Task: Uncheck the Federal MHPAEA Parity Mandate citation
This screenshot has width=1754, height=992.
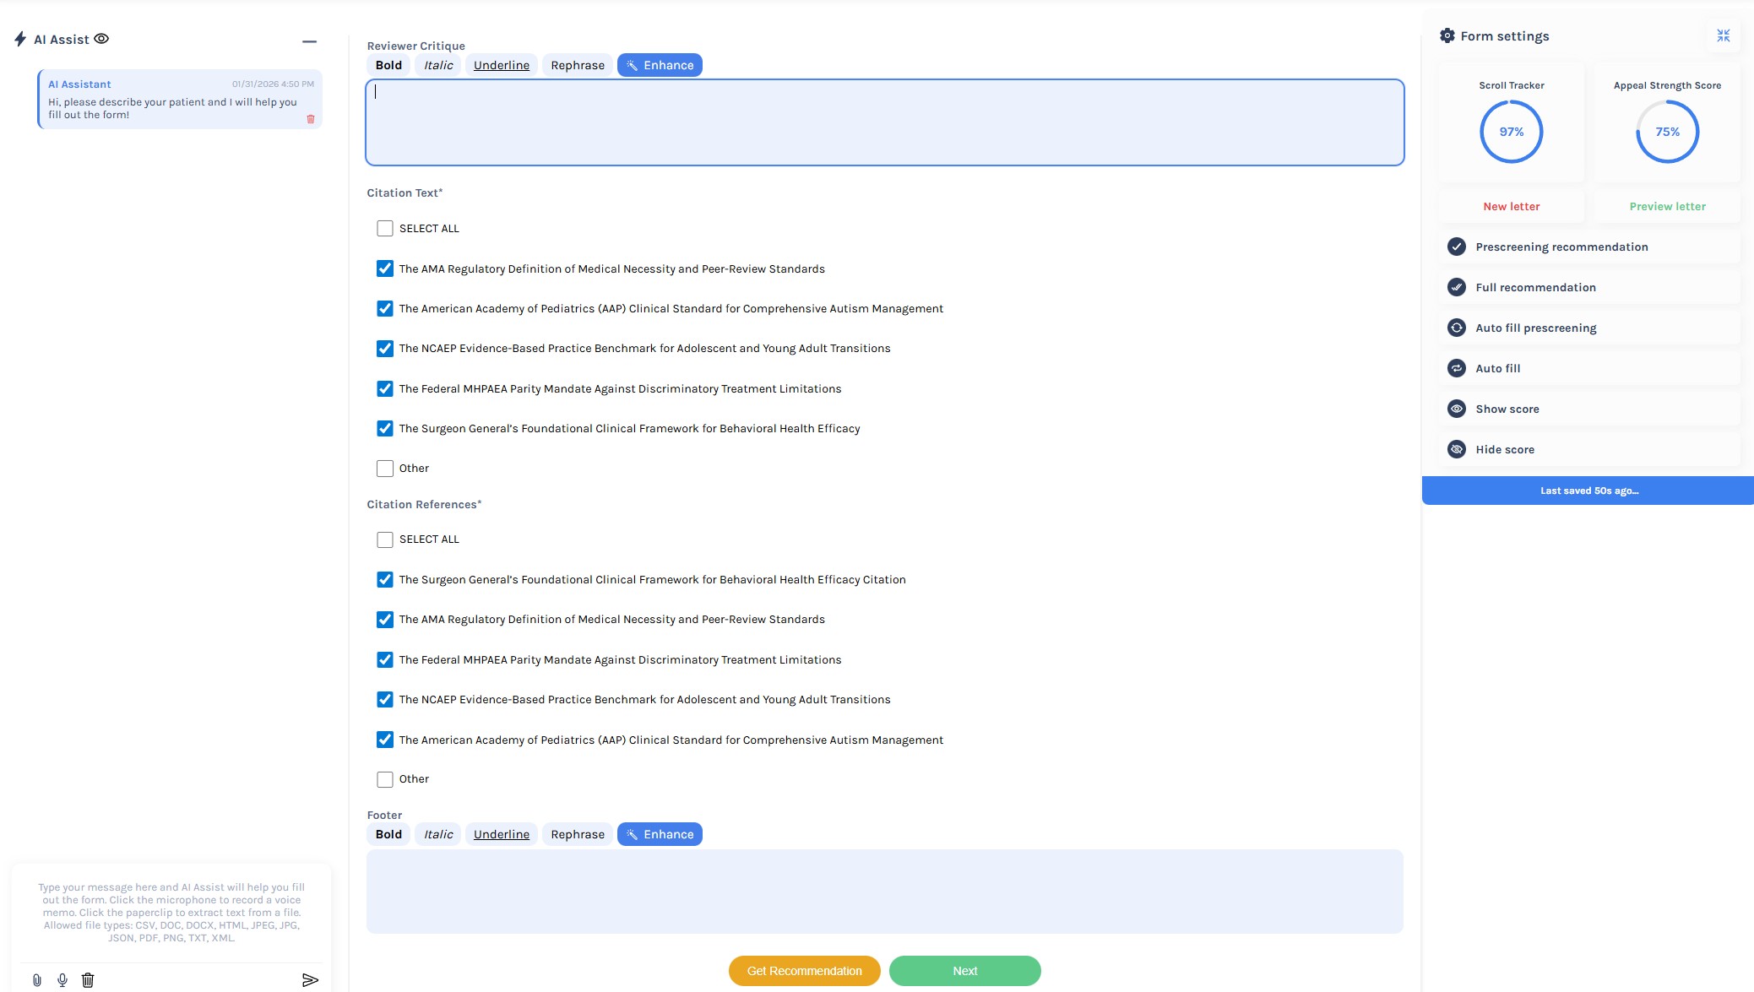Action: click(385, 388)
